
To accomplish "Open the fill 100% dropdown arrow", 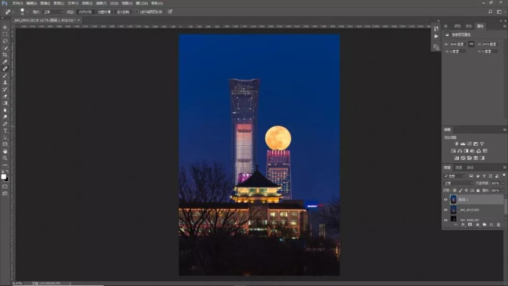I will click(503, 190).
